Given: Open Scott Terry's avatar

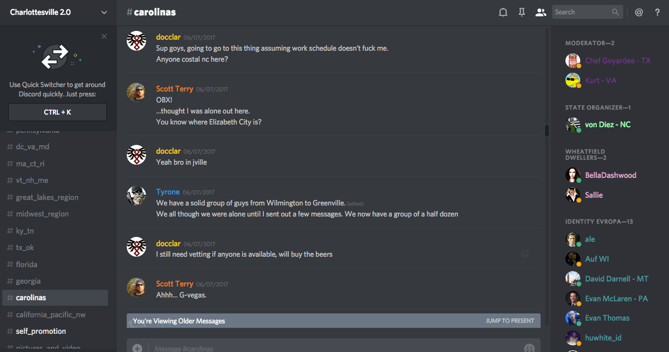Looking at the screenshot, I should coord(136,93).
